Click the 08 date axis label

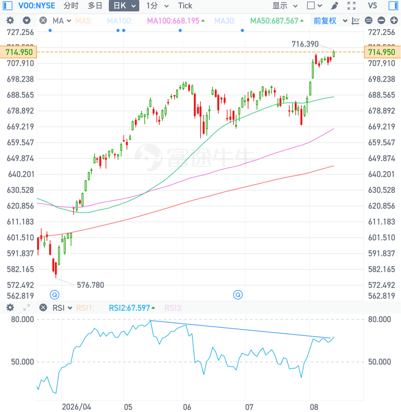coord(314,407)
